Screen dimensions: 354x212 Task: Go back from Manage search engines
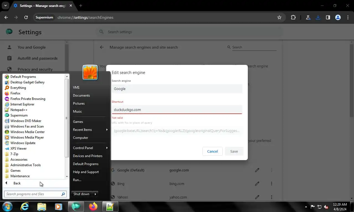pos(102,47)
